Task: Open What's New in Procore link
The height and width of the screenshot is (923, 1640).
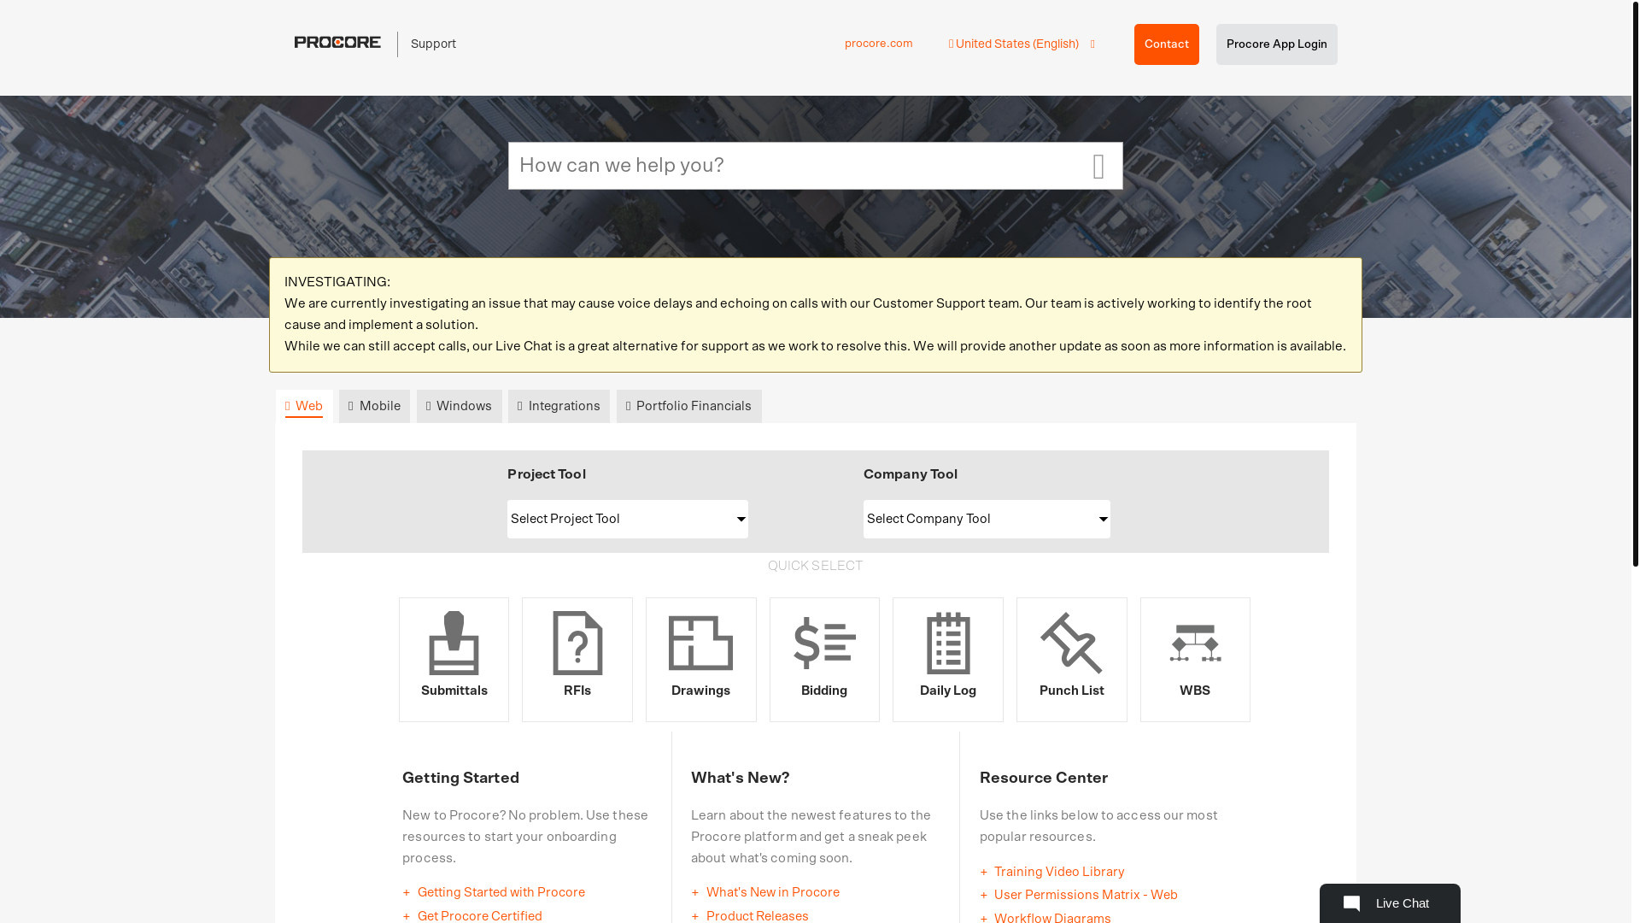Action: (x=773, y=892)
